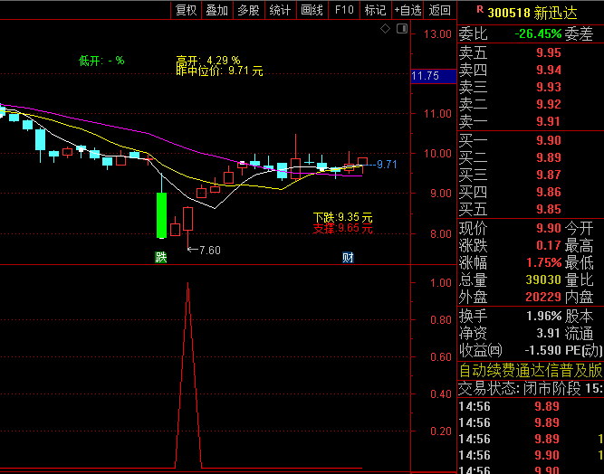Click the 7.60 low price label
The width and height of the screenshot is (604, 474).
209,251
